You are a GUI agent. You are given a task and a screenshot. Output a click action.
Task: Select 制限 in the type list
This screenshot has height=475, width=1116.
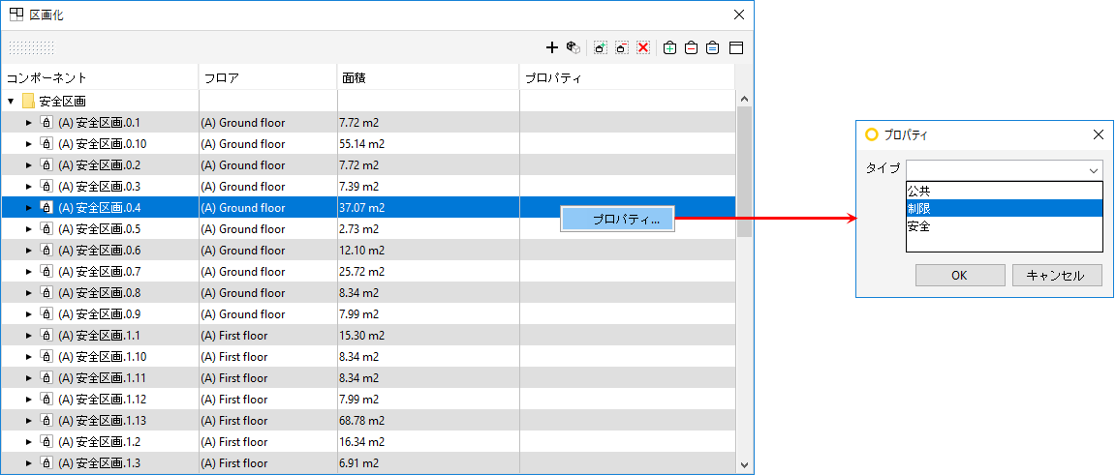tap(1004, 208)
